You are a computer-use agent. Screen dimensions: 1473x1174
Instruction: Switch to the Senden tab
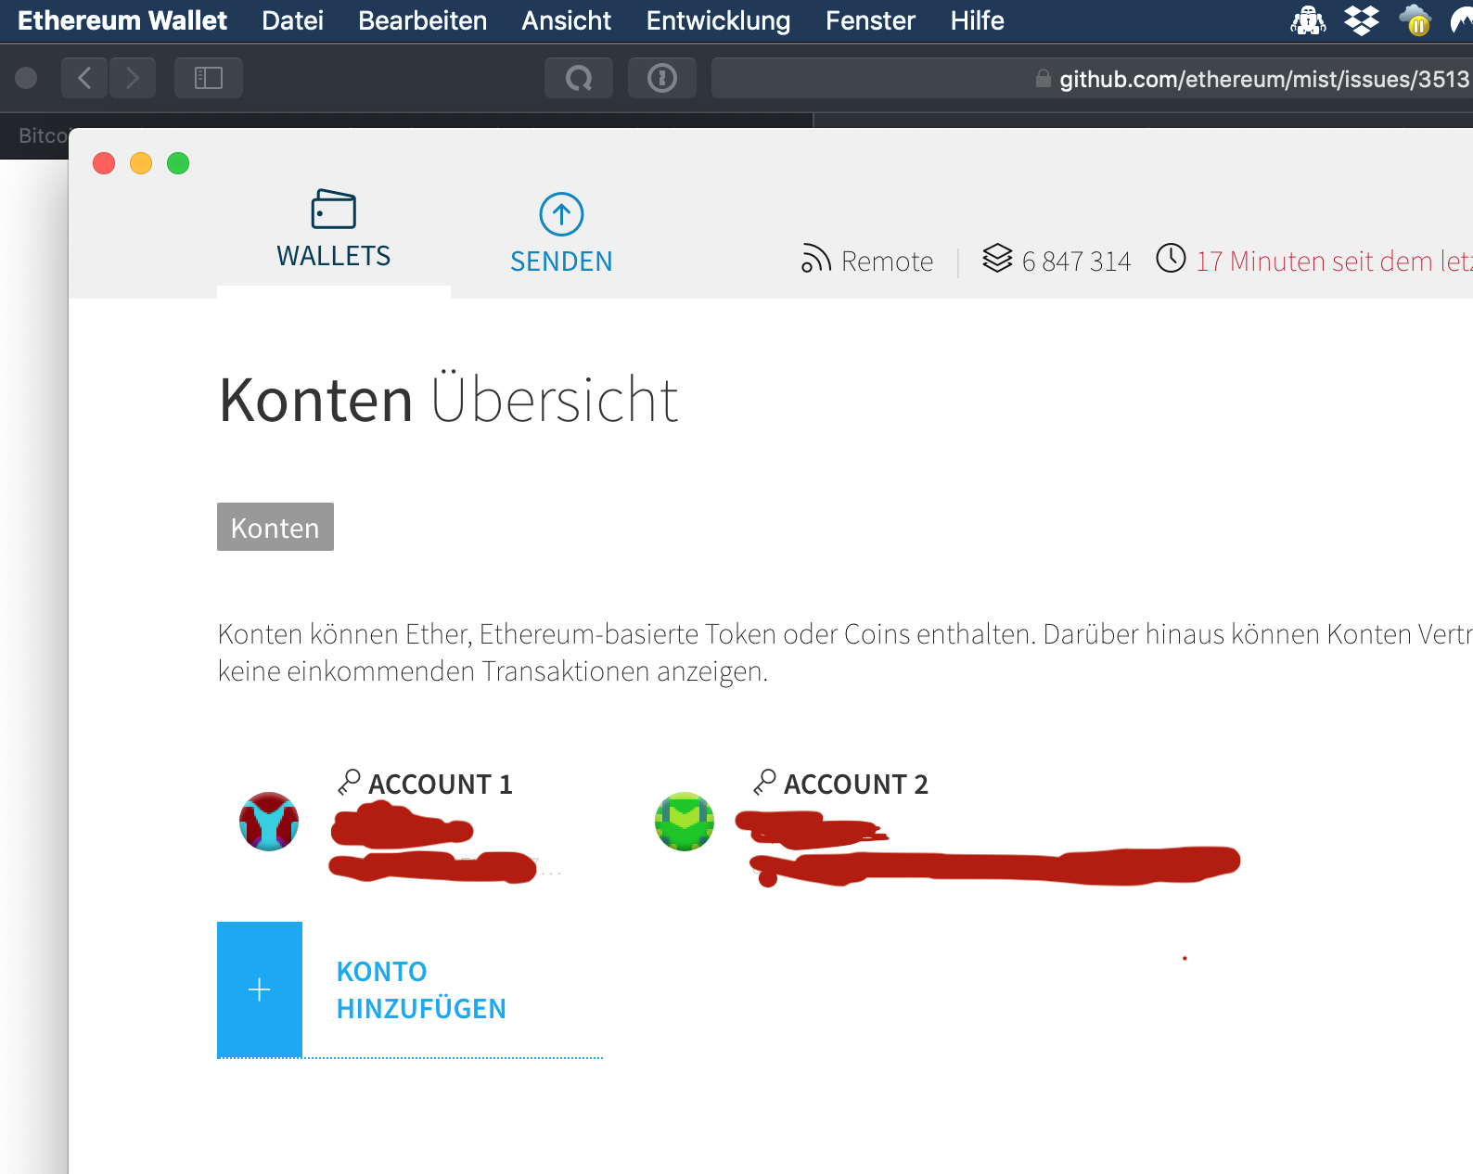[561, 234]
